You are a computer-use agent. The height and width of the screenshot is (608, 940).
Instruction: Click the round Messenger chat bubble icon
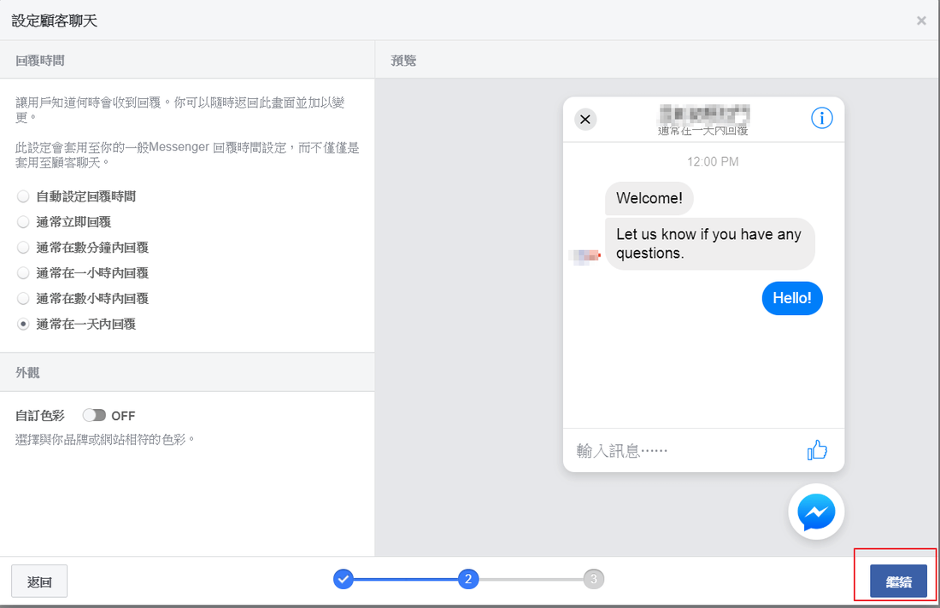pyautogui.click(x=816, y=512)
